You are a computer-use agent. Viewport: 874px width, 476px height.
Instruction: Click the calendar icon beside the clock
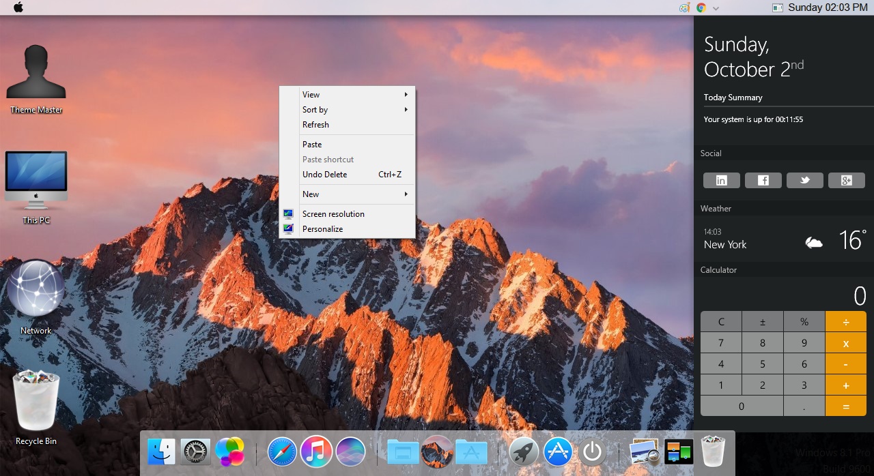pyautogui.click(x=777, y=8)
